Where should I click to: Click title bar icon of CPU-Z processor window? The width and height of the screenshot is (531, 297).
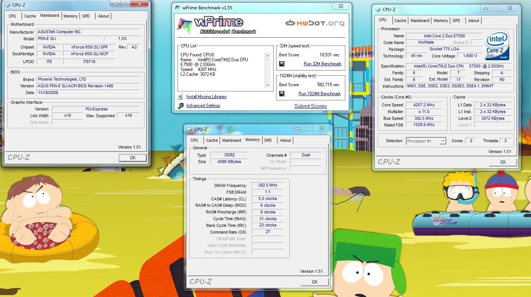point(378,10)
